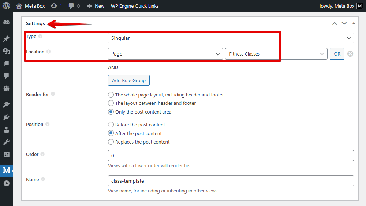Screen dimensions: 366x206
Task: Open the Meta Box M sidebar icon
Action: coord(6,171)
